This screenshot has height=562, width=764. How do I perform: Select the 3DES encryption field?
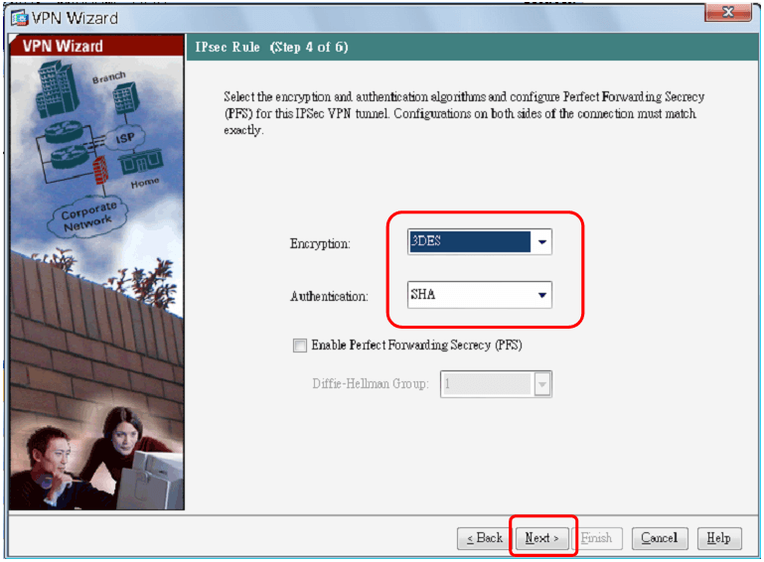(x=480, y=241)
